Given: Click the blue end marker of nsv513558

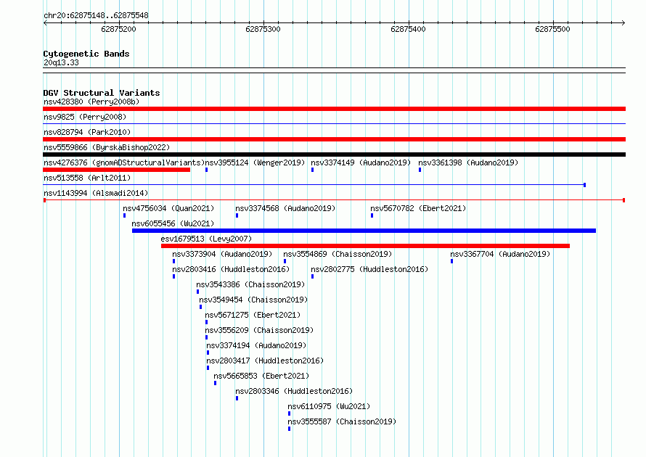Looking at the screenshot, I should click(584, 185).
